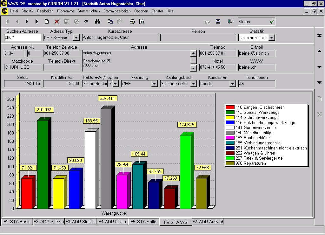Go to previous record arrow icon
The height and width of the screenshot is (235, 325).
17,22
